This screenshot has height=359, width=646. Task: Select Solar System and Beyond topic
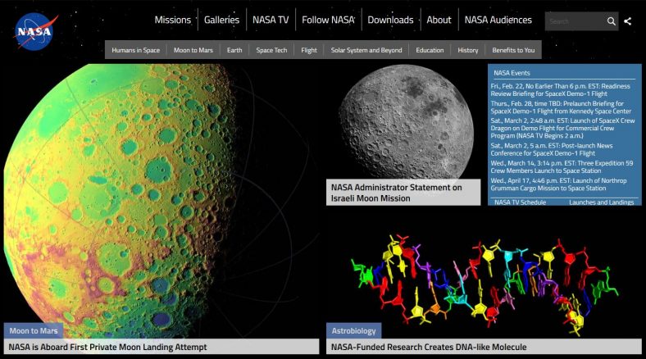tap(366, 50)
